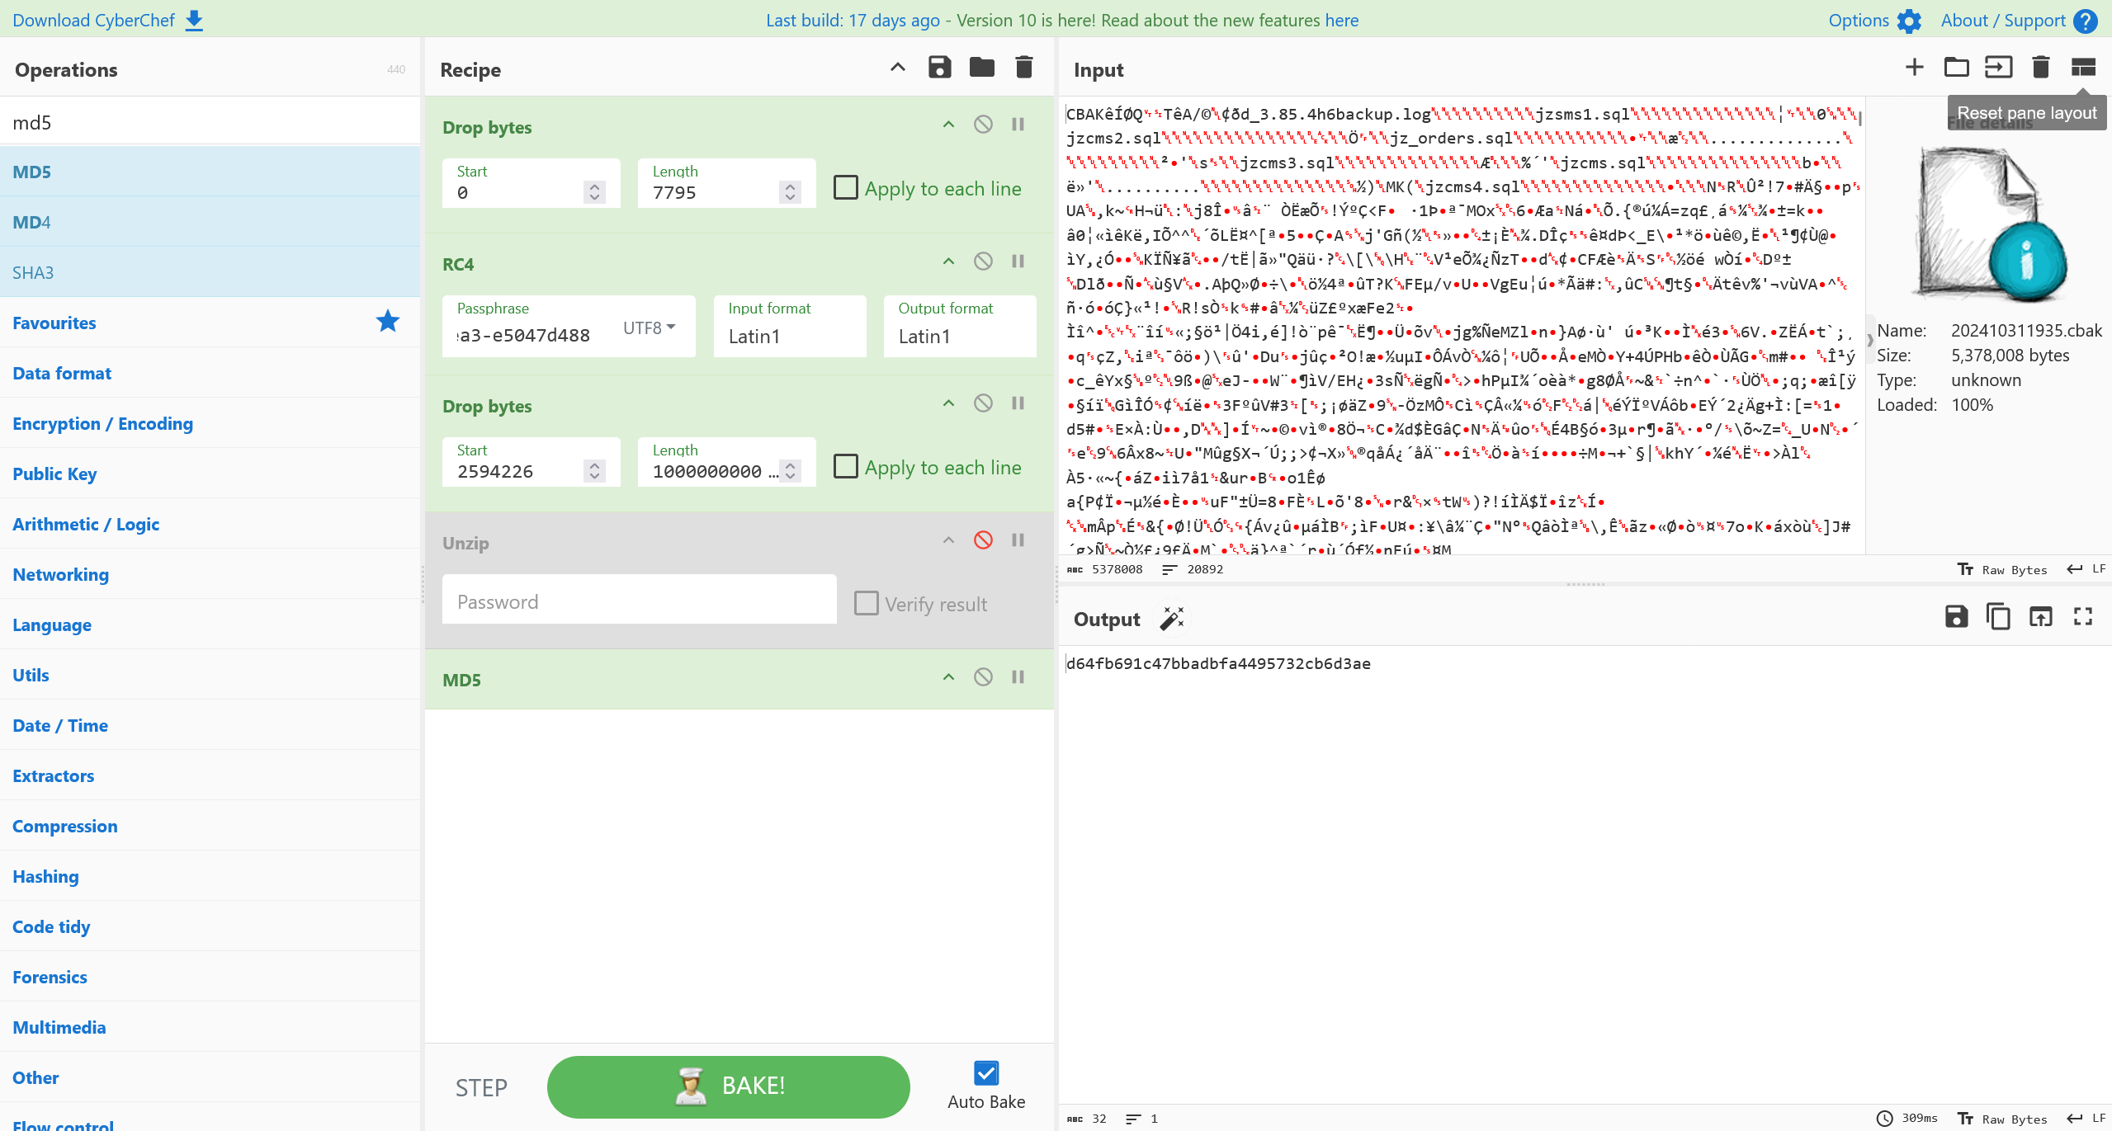This screenshot has height=1131, width=2112.
Task: Open RC4 Input format dropdown
Action: point(790,327)
